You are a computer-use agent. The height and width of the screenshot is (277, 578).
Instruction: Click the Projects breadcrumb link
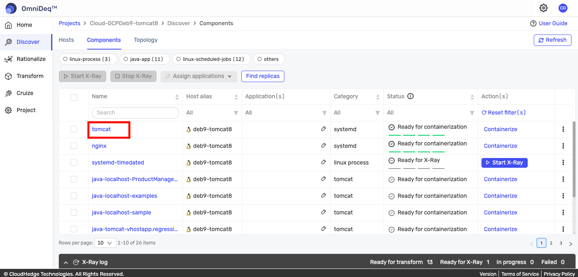coord(69,23)
